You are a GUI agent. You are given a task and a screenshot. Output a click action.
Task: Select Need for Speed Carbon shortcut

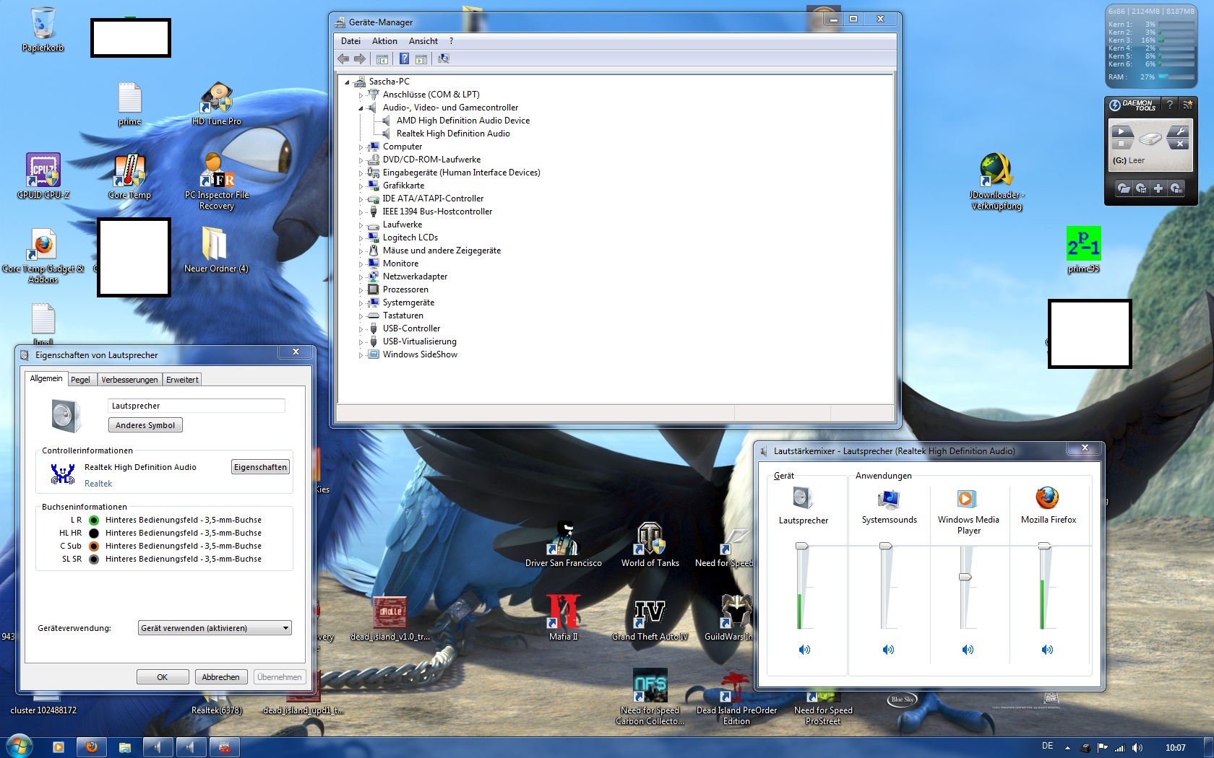(650, 697)
